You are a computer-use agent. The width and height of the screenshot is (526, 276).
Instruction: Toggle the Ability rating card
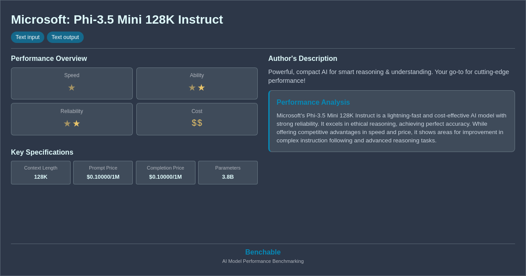197,83
